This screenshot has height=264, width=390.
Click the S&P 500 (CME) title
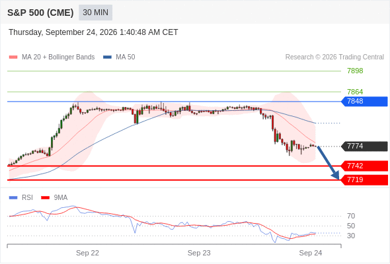coord(40,13)
